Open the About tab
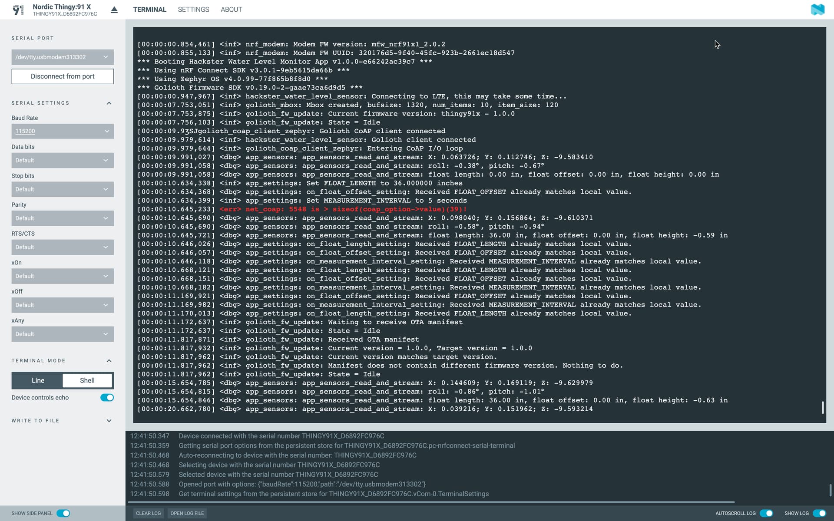 (x=231, y=10)
